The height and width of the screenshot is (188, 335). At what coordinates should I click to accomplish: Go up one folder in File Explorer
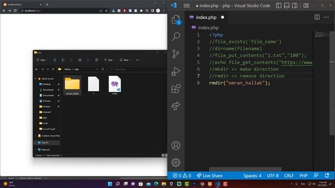53,69
